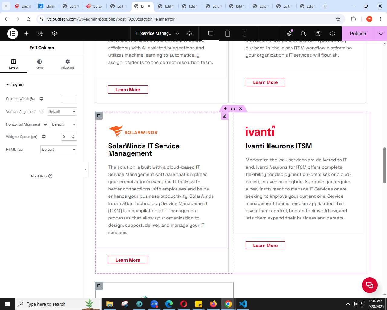
Task: Click the Elementor logo menu button
Action: tap(12, 34)
